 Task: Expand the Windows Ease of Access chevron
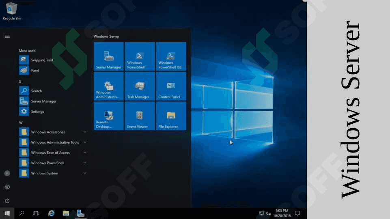[x=85, y=152]
